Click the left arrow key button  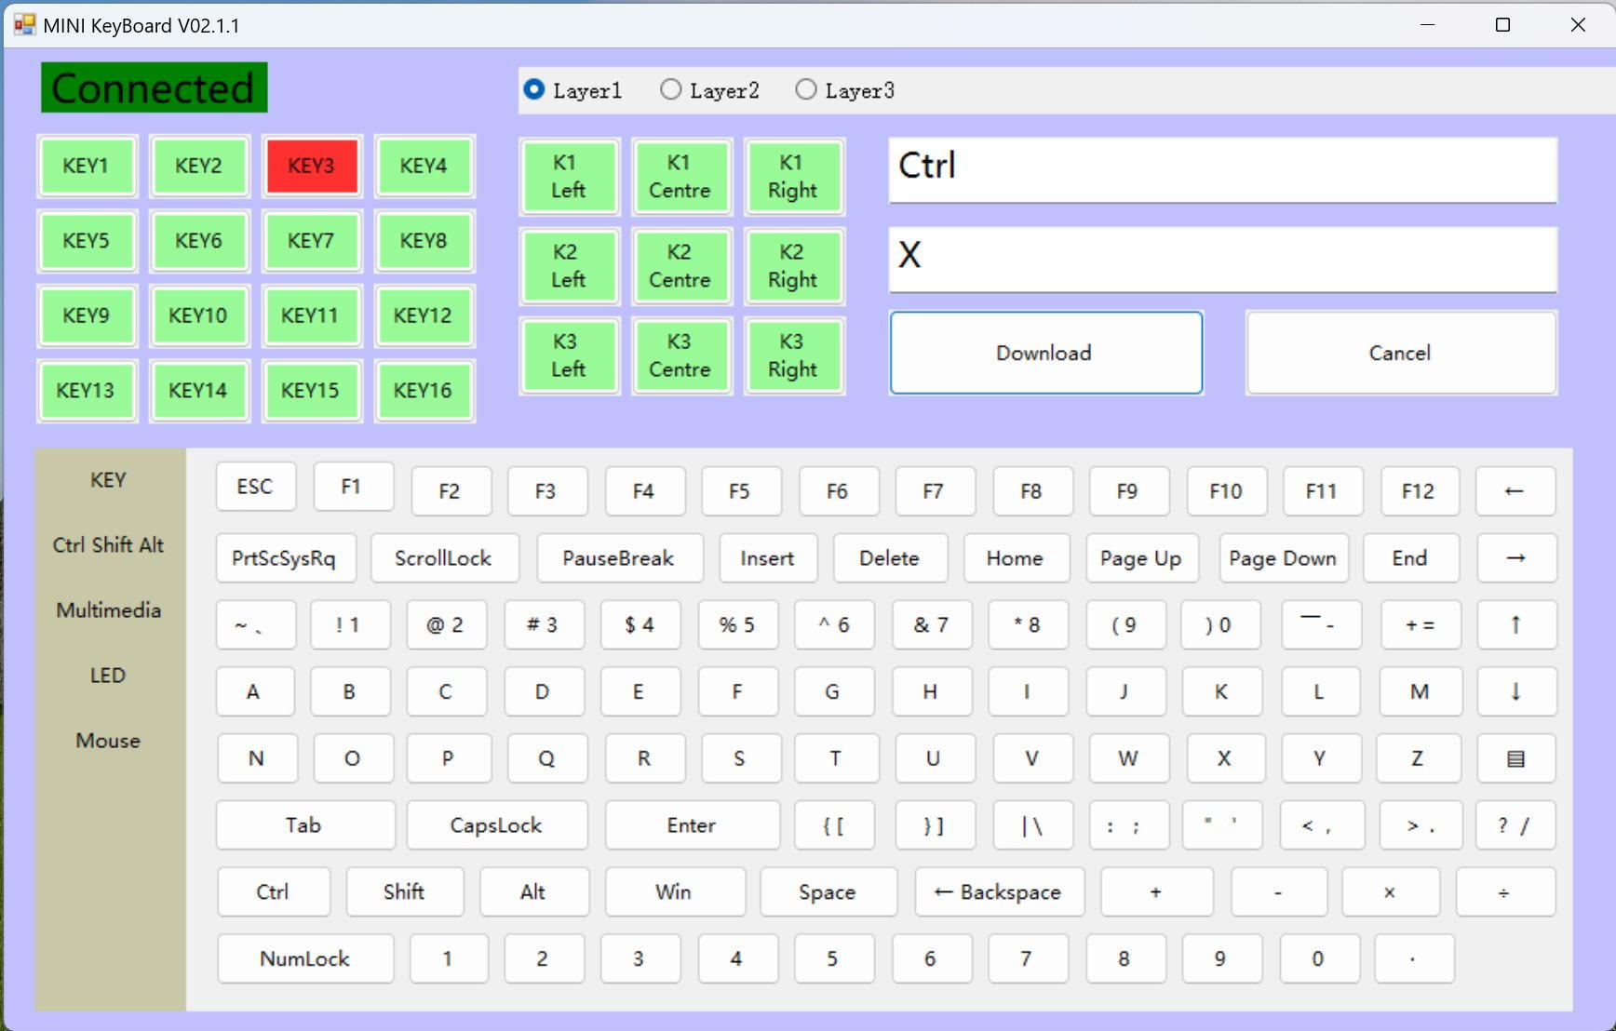(1515, 491)
